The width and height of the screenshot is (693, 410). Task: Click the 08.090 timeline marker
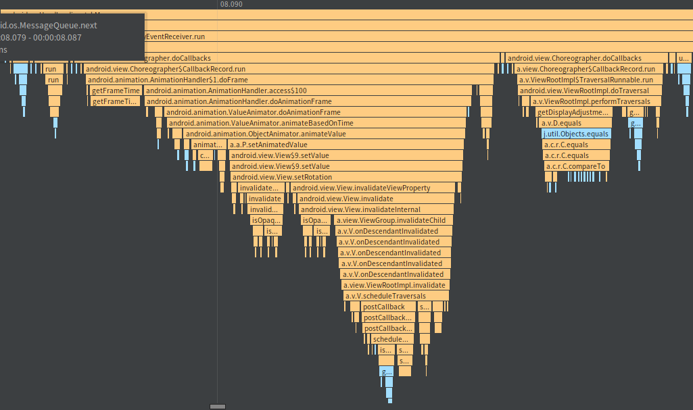(231, 4)
